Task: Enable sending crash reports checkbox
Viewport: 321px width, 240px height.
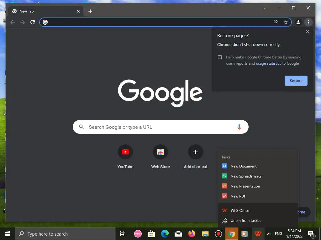Action: pos(220,57)
